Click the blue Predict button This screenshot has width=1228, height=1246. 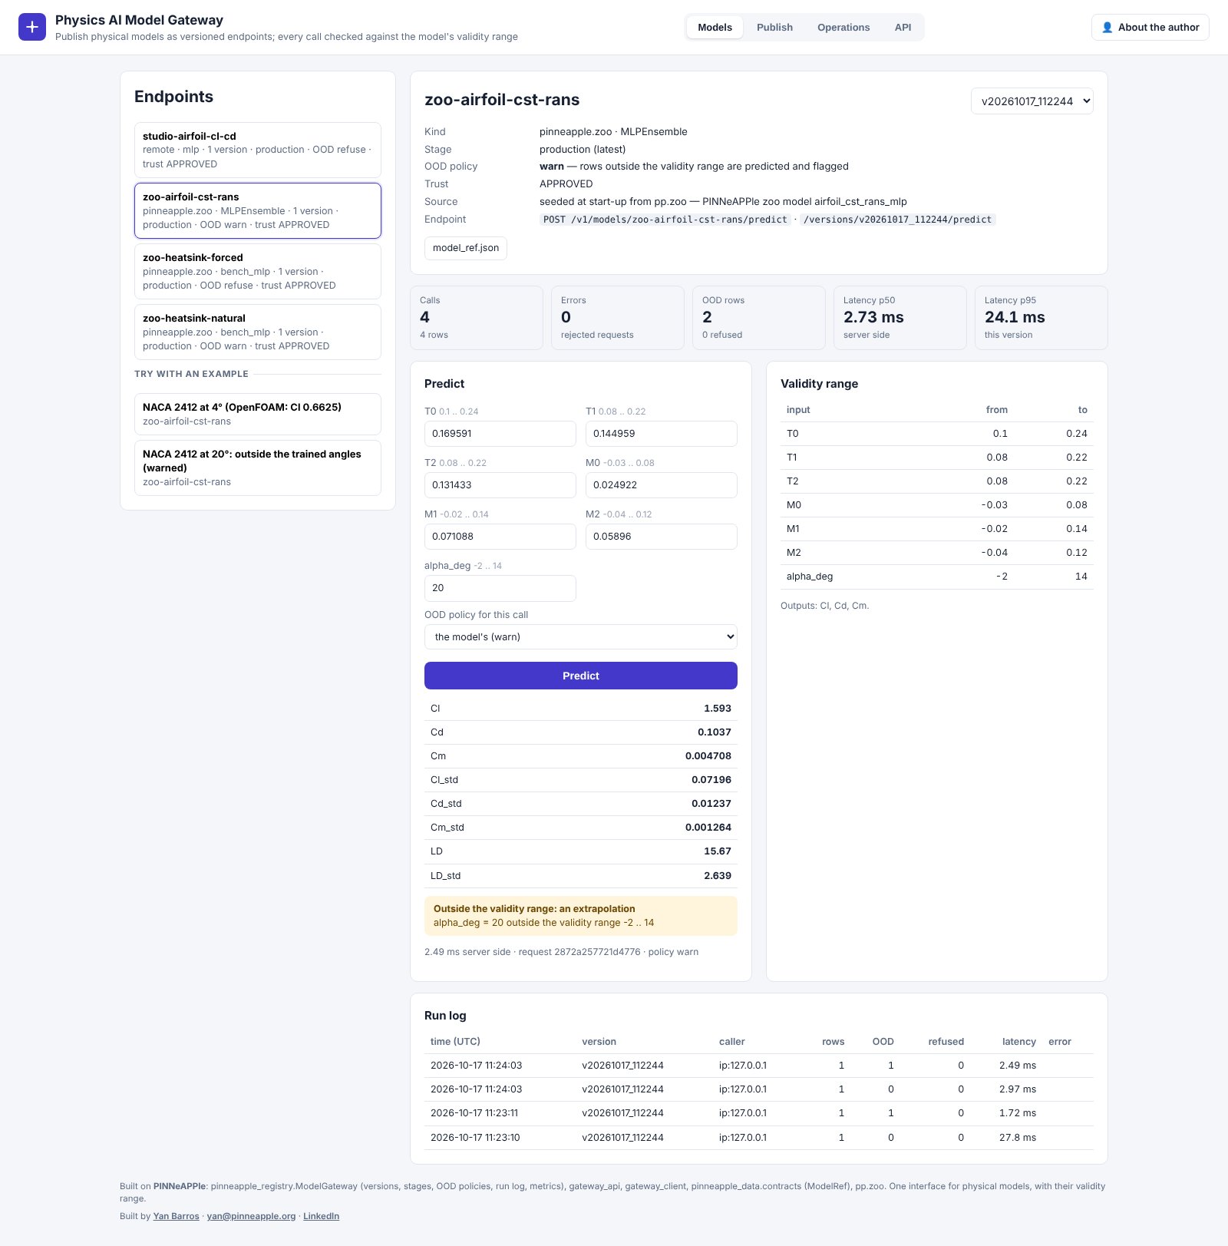pos(580,676)
